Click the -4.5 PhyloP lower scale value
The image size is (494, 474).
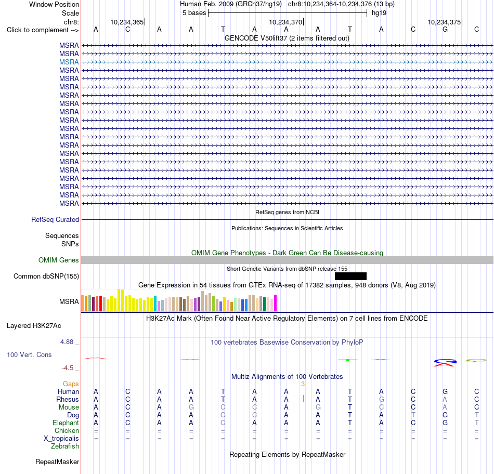point(68,368)
